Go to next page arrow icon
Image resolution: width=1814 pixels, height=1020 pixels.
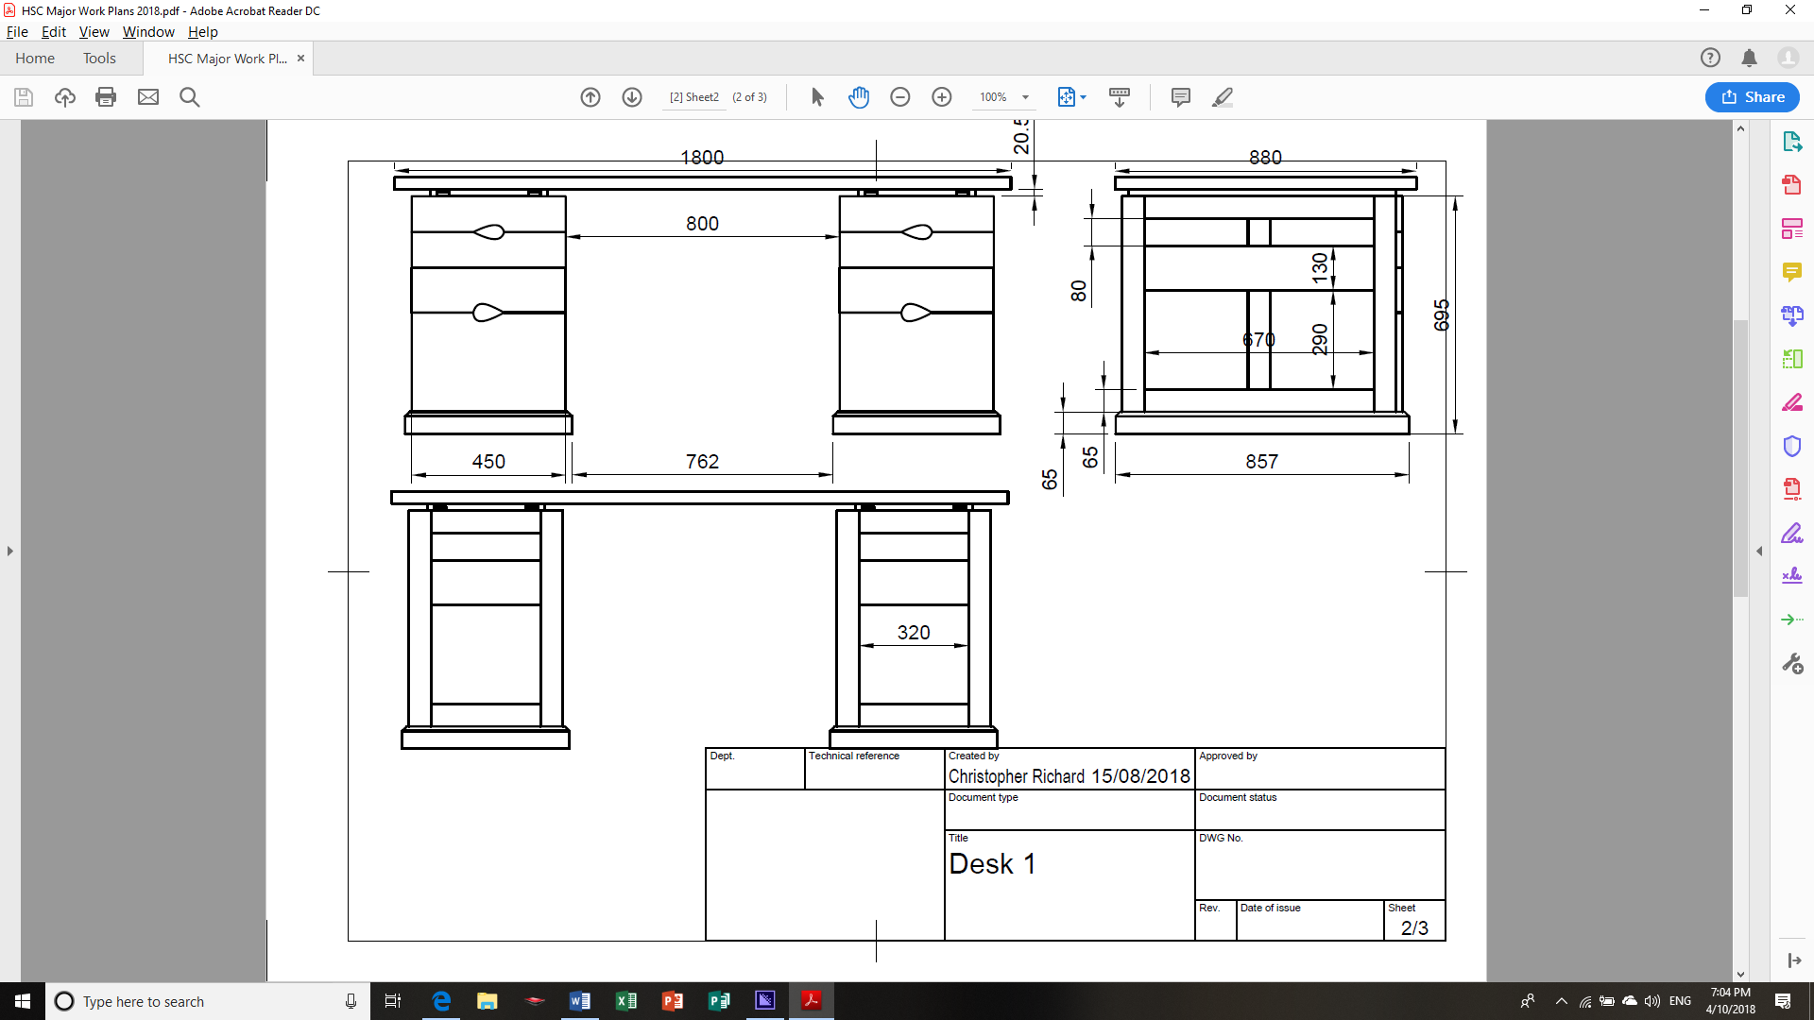(x=632, y=97)
